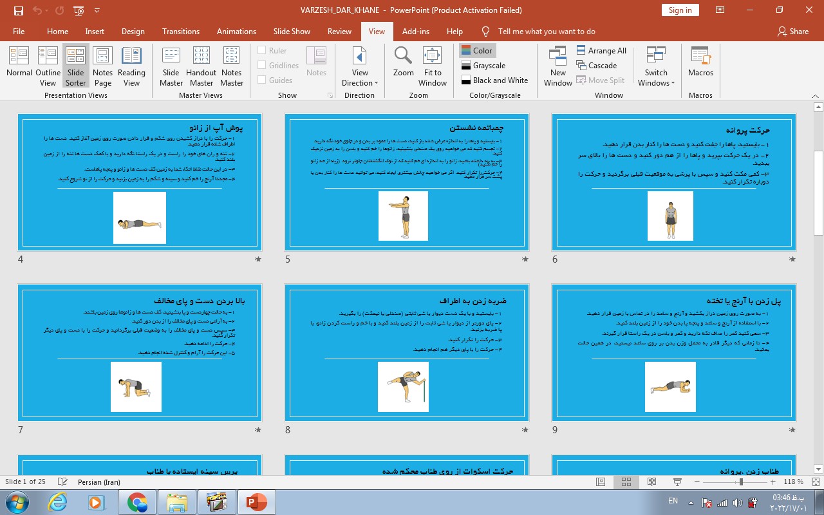Click the Sign in button
This screenshot has width=824, height=515.
pyautogui.click(x=680, y=10)
